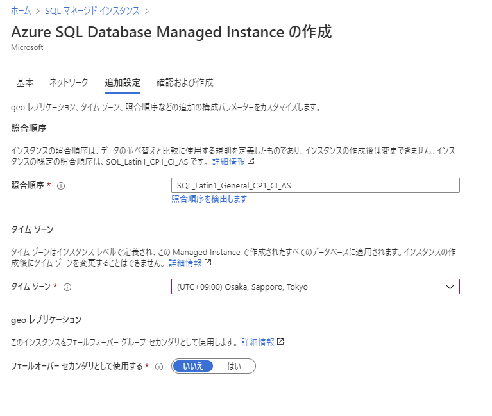Screen dimensions: 492x416
Task: Click the ホーム breadcrumb link
Action: tap(21, 11)
